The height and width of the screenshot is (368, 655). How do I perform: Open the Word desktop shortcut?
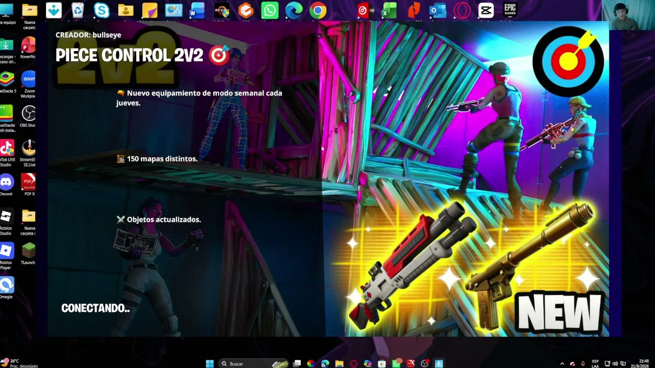pos(198,10)
